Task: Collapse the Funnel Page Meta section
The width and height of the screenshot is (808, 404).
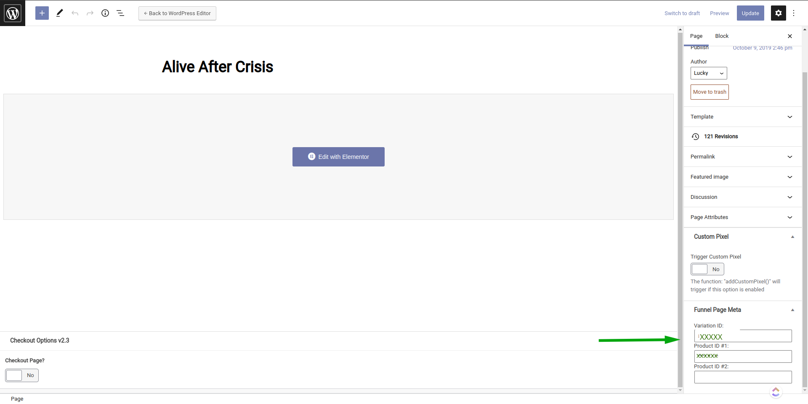Action: [x=792, y=310]
